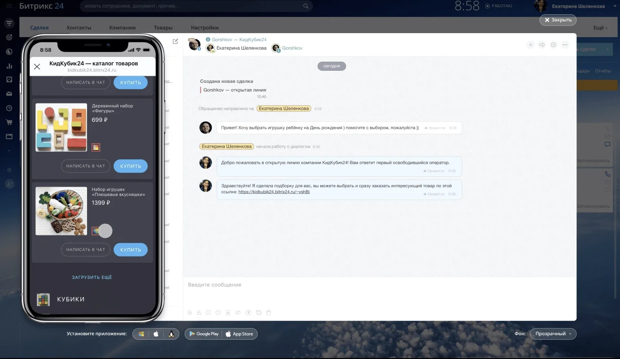Image resolution: width=620 pixels, height=359 pixels.
Task: Click the paperclip attach file icon
Action: (x=190, y=312)
